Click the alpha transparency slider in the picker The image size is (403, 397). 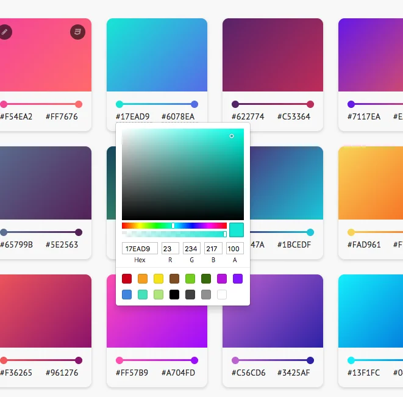point(174,234)
